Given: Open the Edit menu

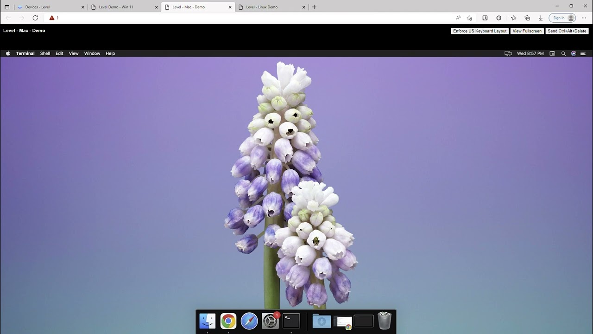Looking at the screenshot, I should pyautogui.click(x=59, y=53).
